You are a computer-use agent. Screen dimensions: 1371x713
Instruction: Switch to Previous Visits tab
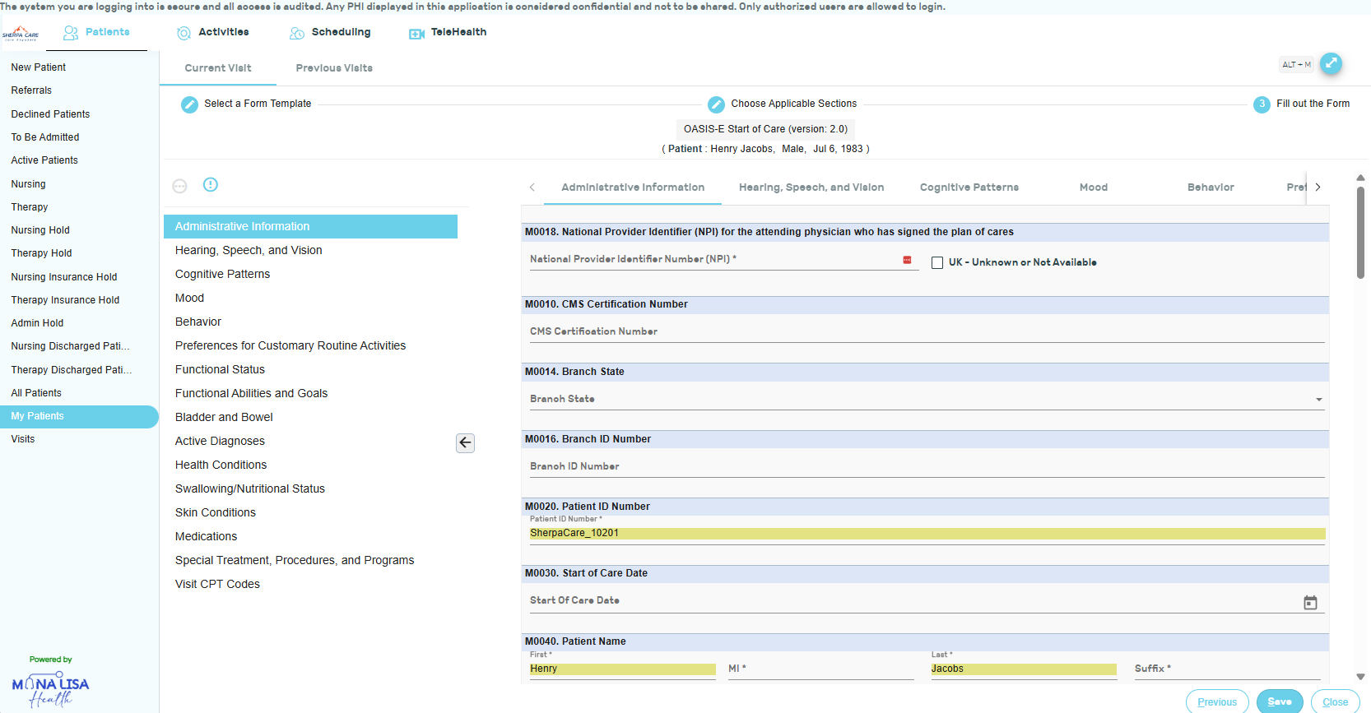[334, 68]
